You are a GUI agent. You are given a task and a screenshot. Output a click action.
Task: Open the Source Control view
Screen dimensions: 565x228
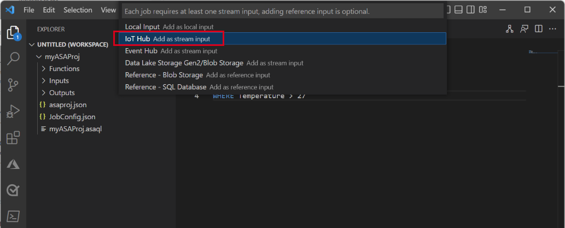pyautogui.click(x=13, y=85)
